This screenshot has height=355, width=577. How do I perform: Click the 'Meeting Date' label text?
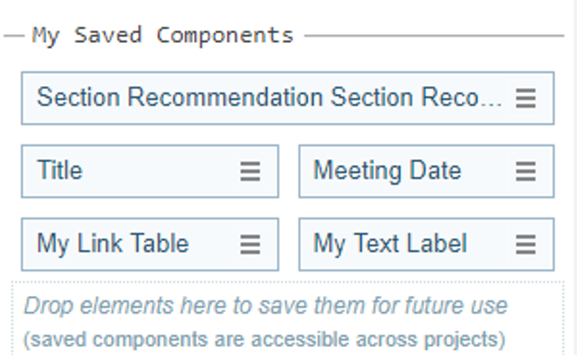[x=387, y=171]
